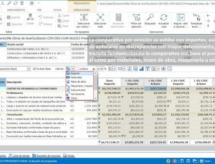Viewport: 215px width, 164px height.
Task: Click the key-shaped icon in the quick access bar
Action: click(x=9, y=3)
